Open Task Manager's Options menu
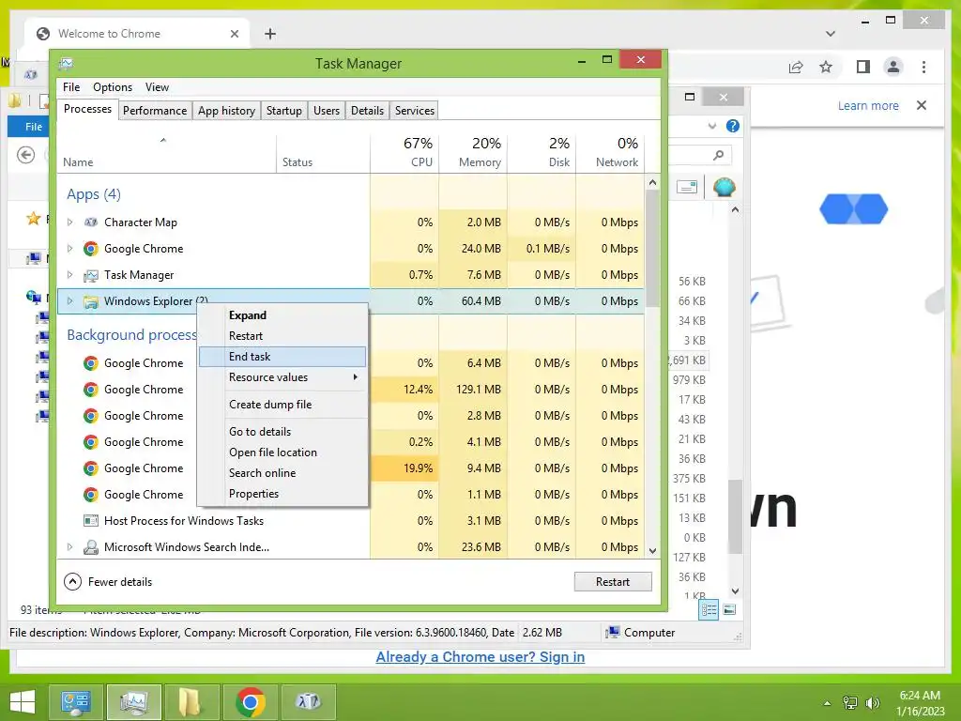 [x=113, y=87]
